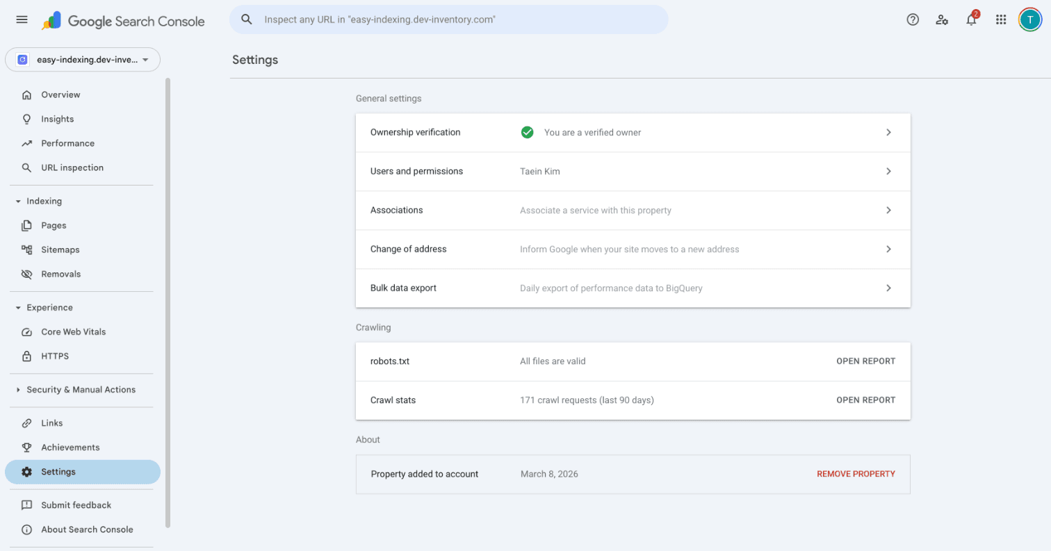The width and height of the screenshot is (1051, 551).
Task: Go to the Sitemaps page
Action: coord(60,250)
